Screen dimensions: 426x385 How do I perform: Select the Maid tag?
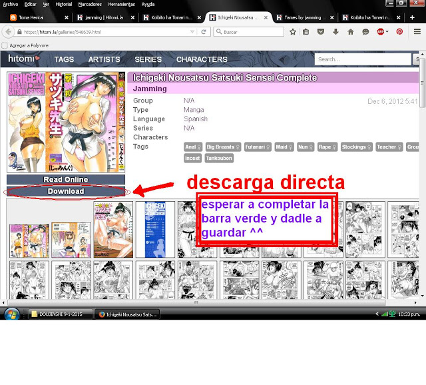[284, 147]
